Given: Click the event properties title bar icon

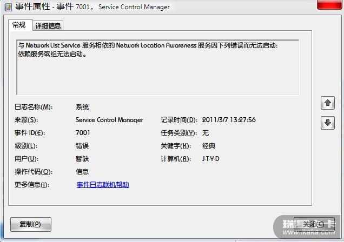Looking at the screenshot, I should point(8,7).
